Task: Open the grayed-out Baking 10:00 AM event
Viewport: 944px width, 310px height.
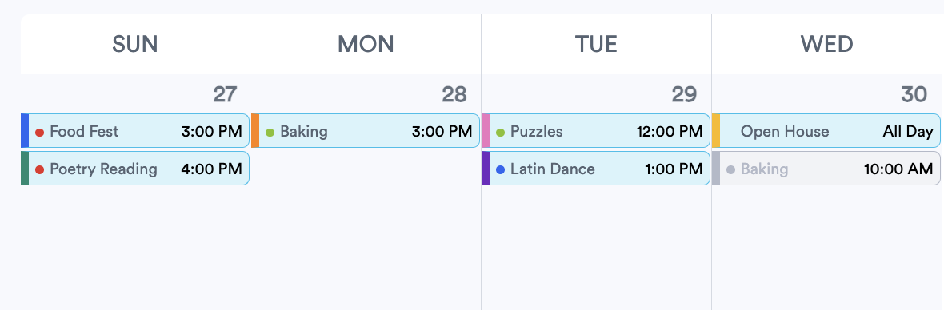Action: click(826, 169)
